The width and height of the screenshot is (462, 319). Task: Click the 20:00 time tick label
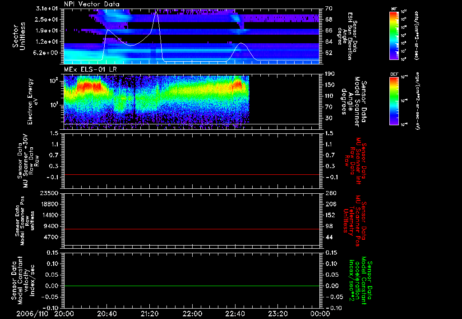pos(64,314)
